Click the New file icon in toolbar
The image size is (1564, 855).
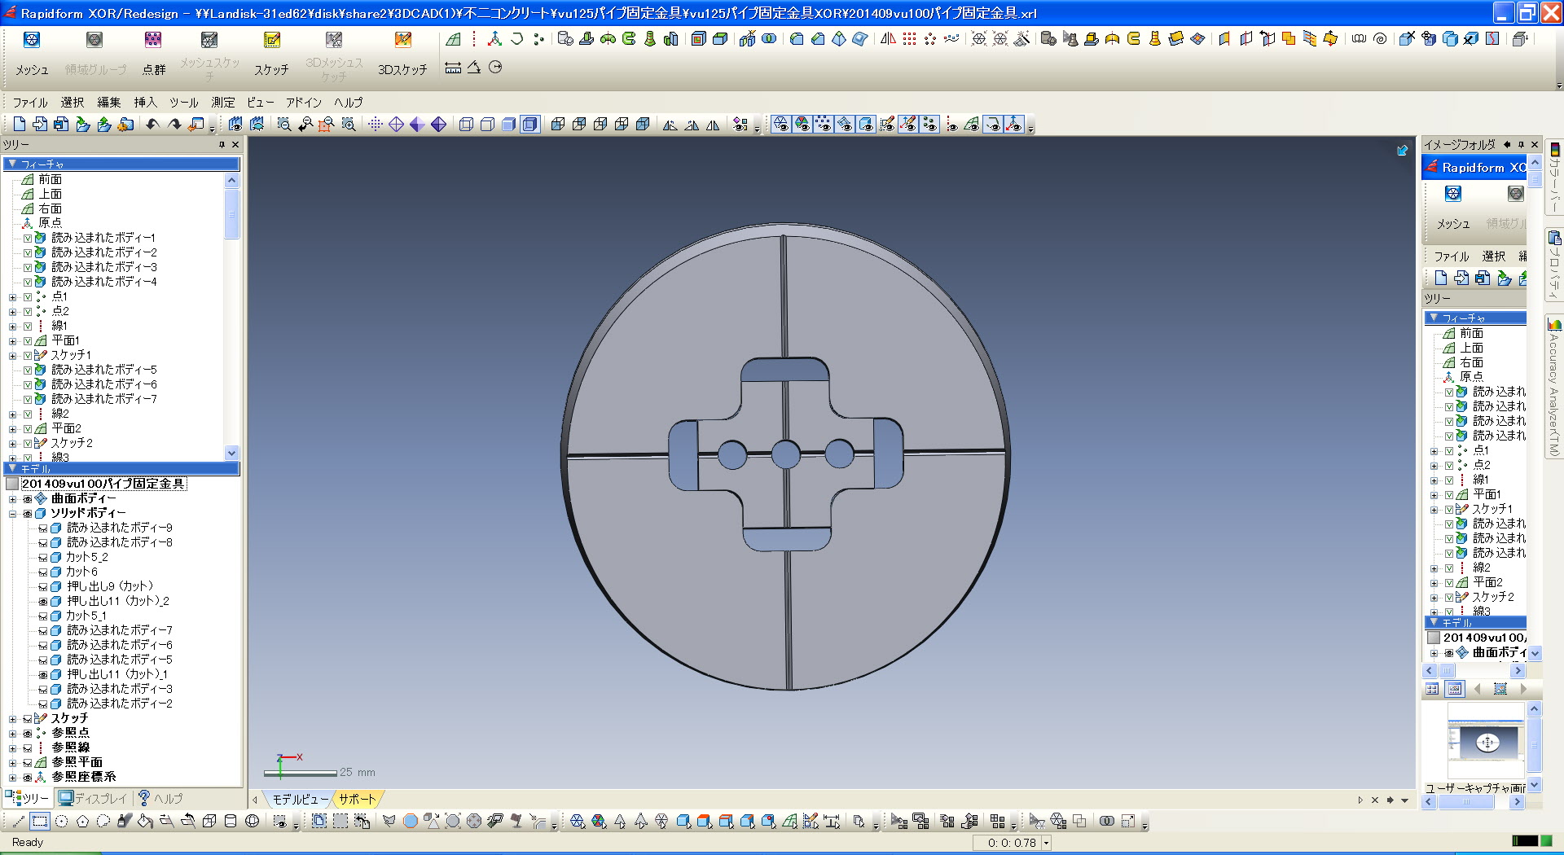[x=19, y=125]
